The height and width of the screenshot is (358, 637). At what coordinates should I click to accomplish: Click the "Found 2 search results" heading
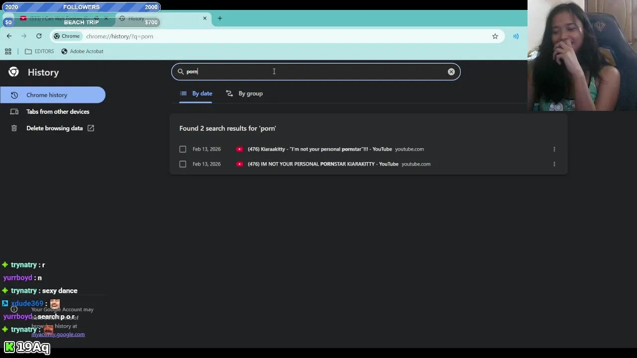227,128
